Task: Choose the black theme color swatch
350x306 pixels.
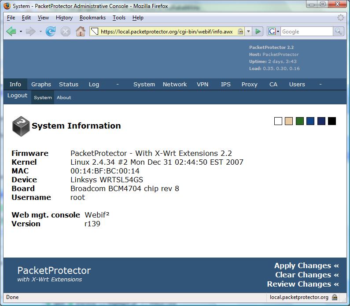Action: (332, 121)
